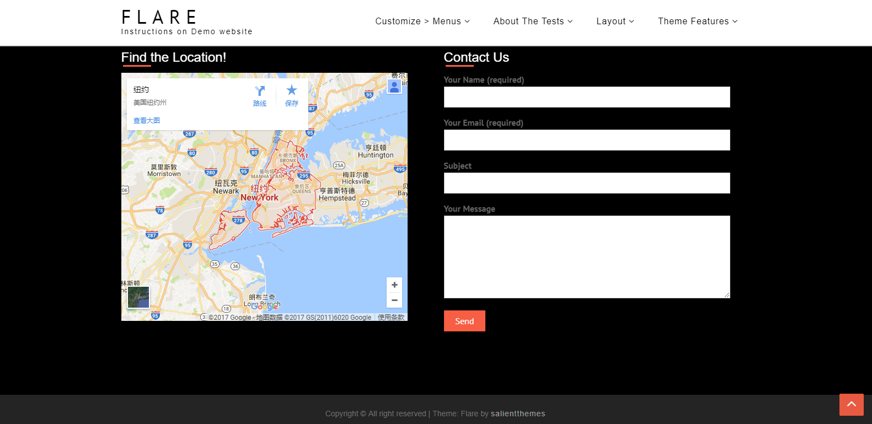Click the star icon to save location
This screenshot has height=424, width=872.
(x=292, y=90)
